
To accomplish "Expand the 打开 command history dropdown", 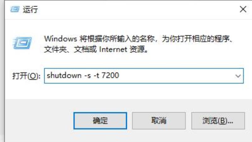I will pyautogui.click(x=238, y=76).
